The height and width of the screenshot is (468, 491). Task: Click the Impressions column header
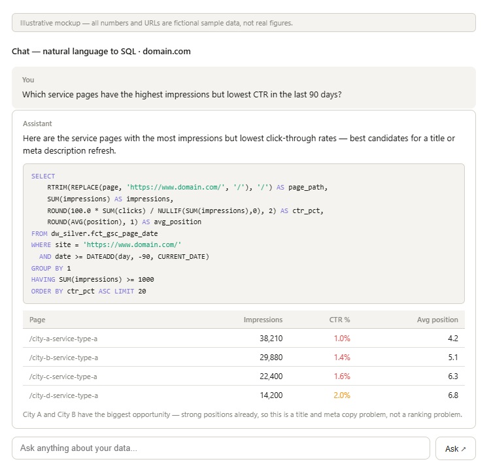pyautogui.click(x=263, y=320)
